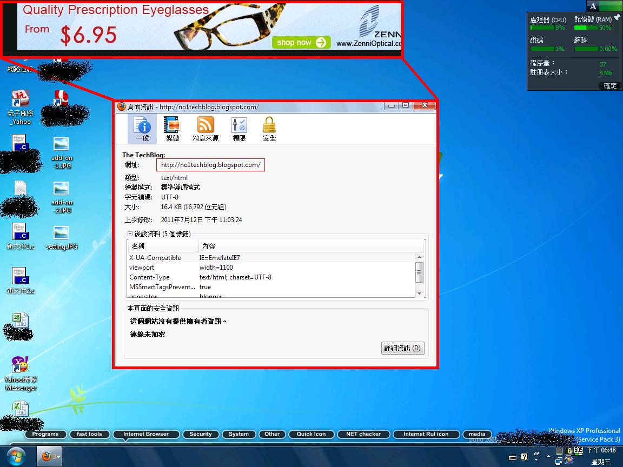
Task: Click the 確定 button in system monitor
Action: click(609, 86)
